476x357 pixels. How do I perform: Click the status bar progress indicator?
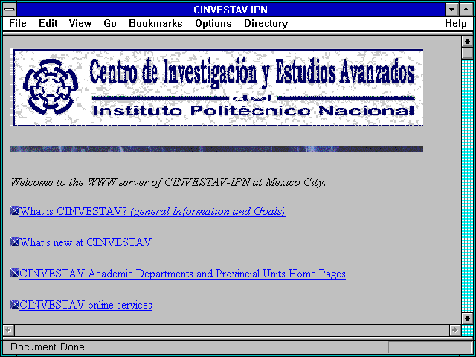430,347
